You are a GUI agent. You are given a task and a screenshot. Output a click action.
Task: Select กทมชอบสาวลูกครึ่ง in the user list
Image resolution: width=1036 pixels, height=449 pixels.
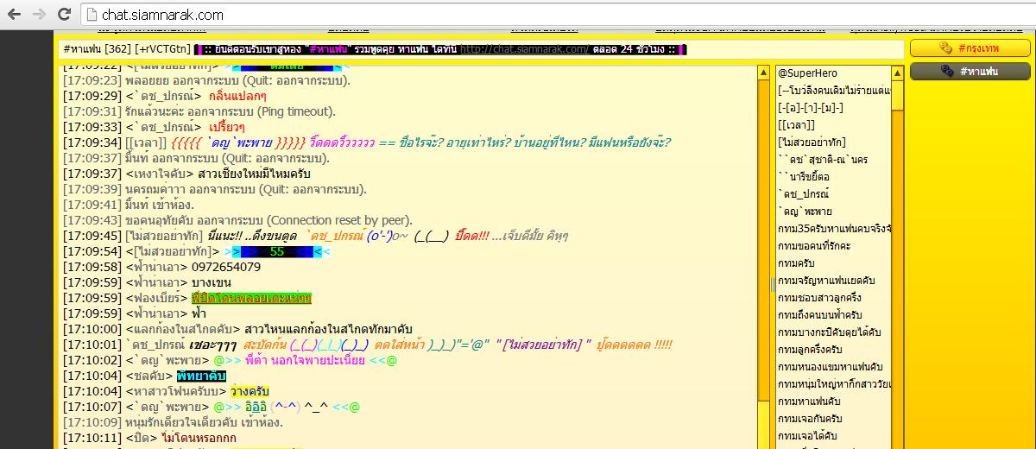pyautogui.click(x=818, y=298)
